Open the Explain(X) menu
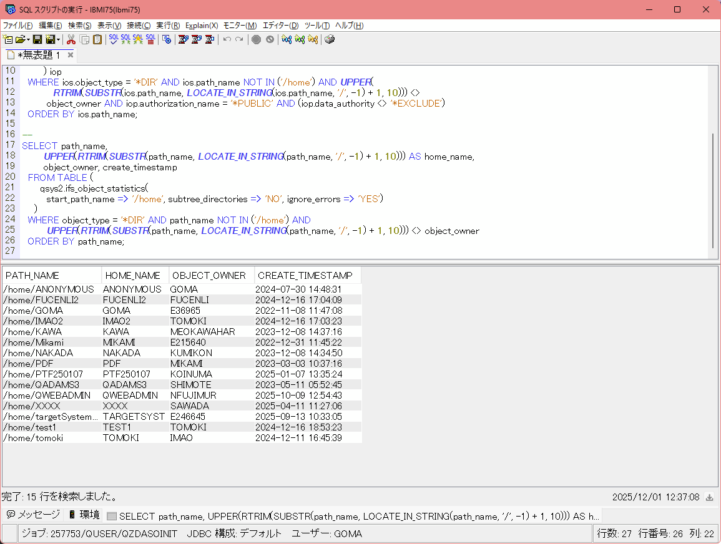The width and height of the screenshot is (721, 544). tap(202, 26)
